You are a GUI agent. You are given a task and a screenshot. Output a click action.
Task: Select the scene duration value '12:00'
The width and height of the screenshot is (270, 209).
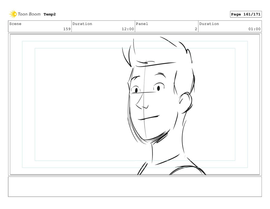128,29
